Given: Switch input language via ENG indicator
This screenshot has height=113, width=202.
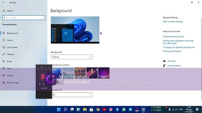Looking at the screenshot, I should 181,110.
